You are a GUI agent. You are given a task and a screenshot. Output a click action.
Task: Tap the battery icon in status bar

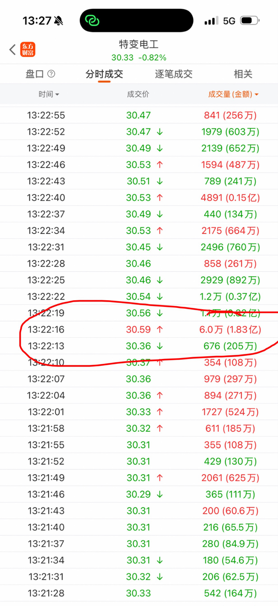point(250,21)
